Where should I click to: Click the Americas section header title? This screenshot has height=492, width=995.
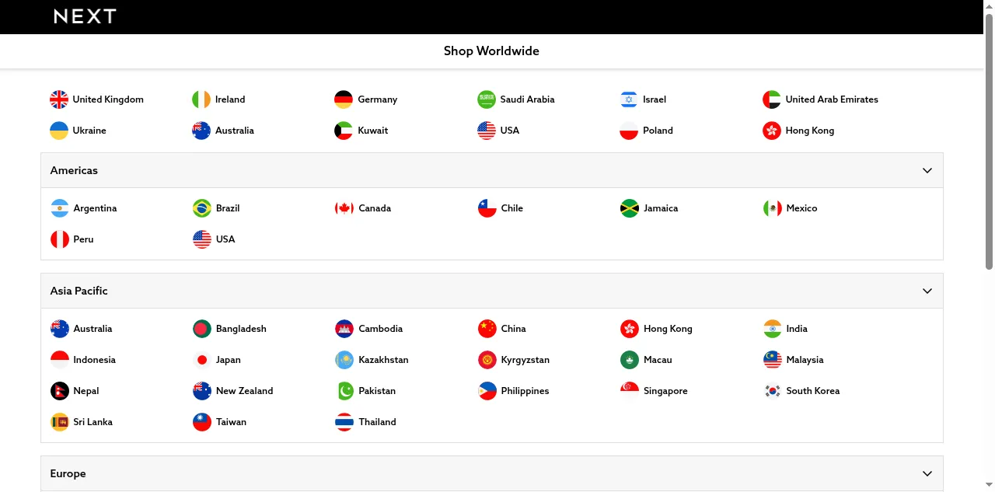coord(74,170)
